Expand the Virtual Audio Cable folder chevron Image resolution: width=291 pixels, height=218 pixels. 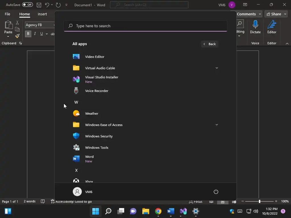click(217, 68)
